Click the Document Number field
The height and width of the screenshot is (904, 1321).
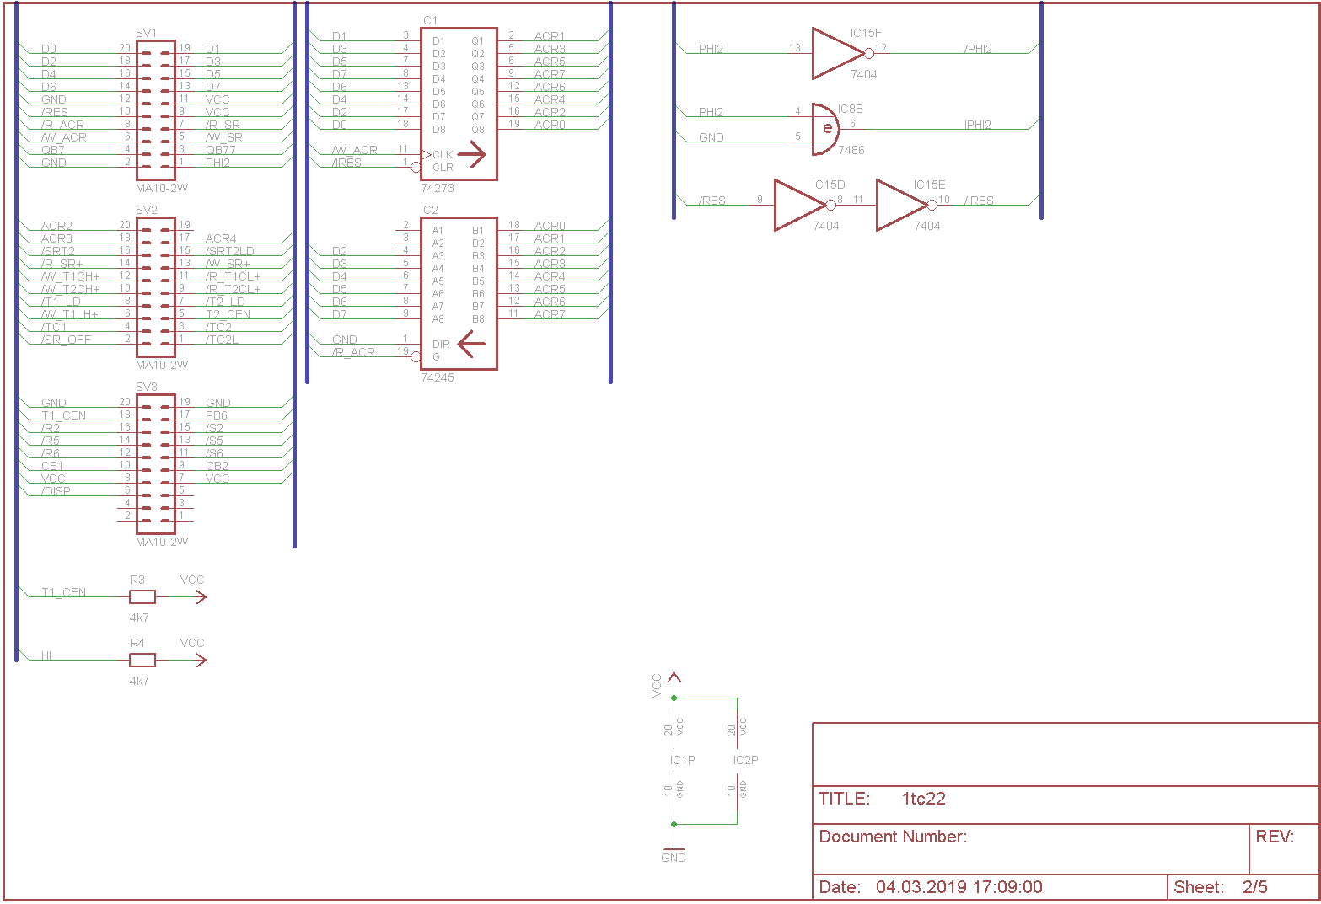pos(893,837)
